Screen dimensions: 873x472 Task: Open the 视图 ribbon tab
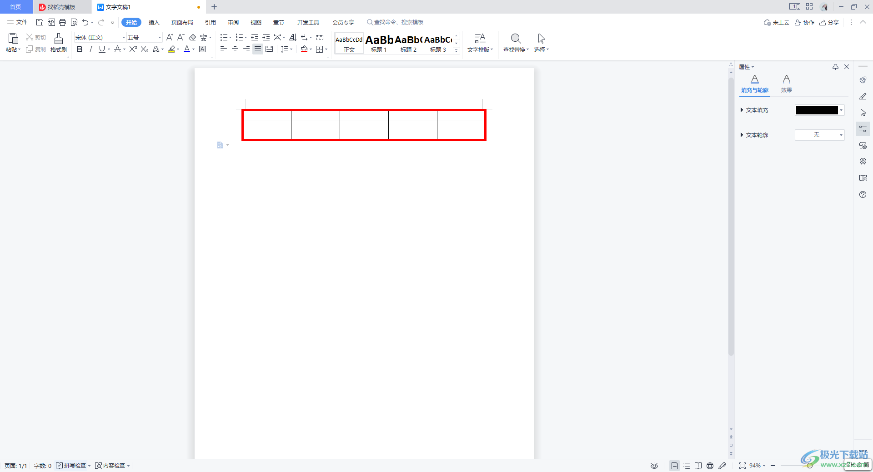[256, 22]
